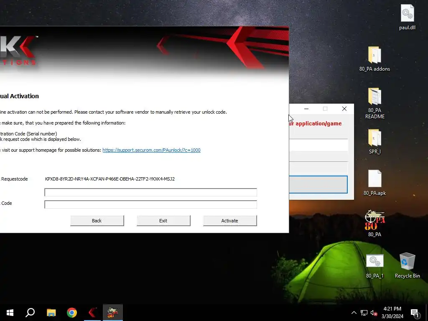Click the upper text field in background window
The image size is (428, 321).
click(318, 145)
